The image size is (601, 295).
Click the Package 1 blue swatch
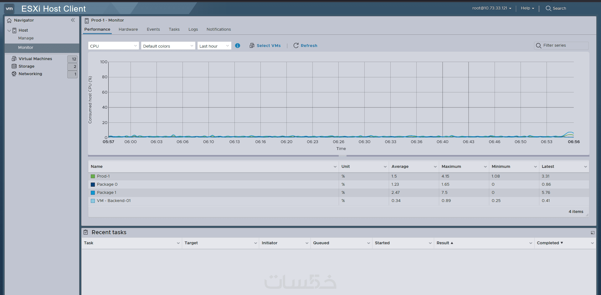93,193
